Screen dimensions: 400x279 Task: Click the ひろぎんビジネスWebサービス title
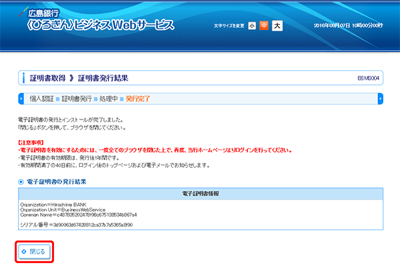point(101,25)
